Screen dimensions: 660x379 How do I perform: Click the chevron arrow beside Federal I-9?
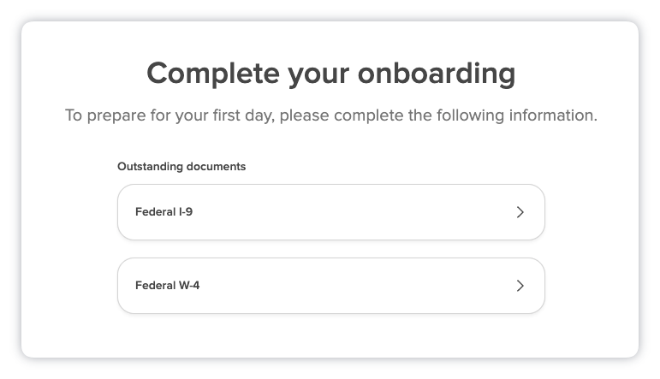[520, 212]
